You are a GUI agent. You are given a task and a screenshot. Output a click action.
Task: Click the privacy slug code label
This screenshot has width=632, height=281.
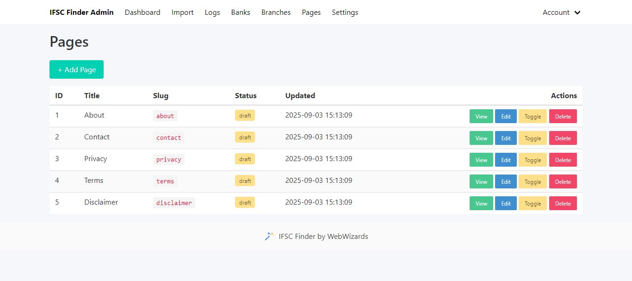point(168,159)
